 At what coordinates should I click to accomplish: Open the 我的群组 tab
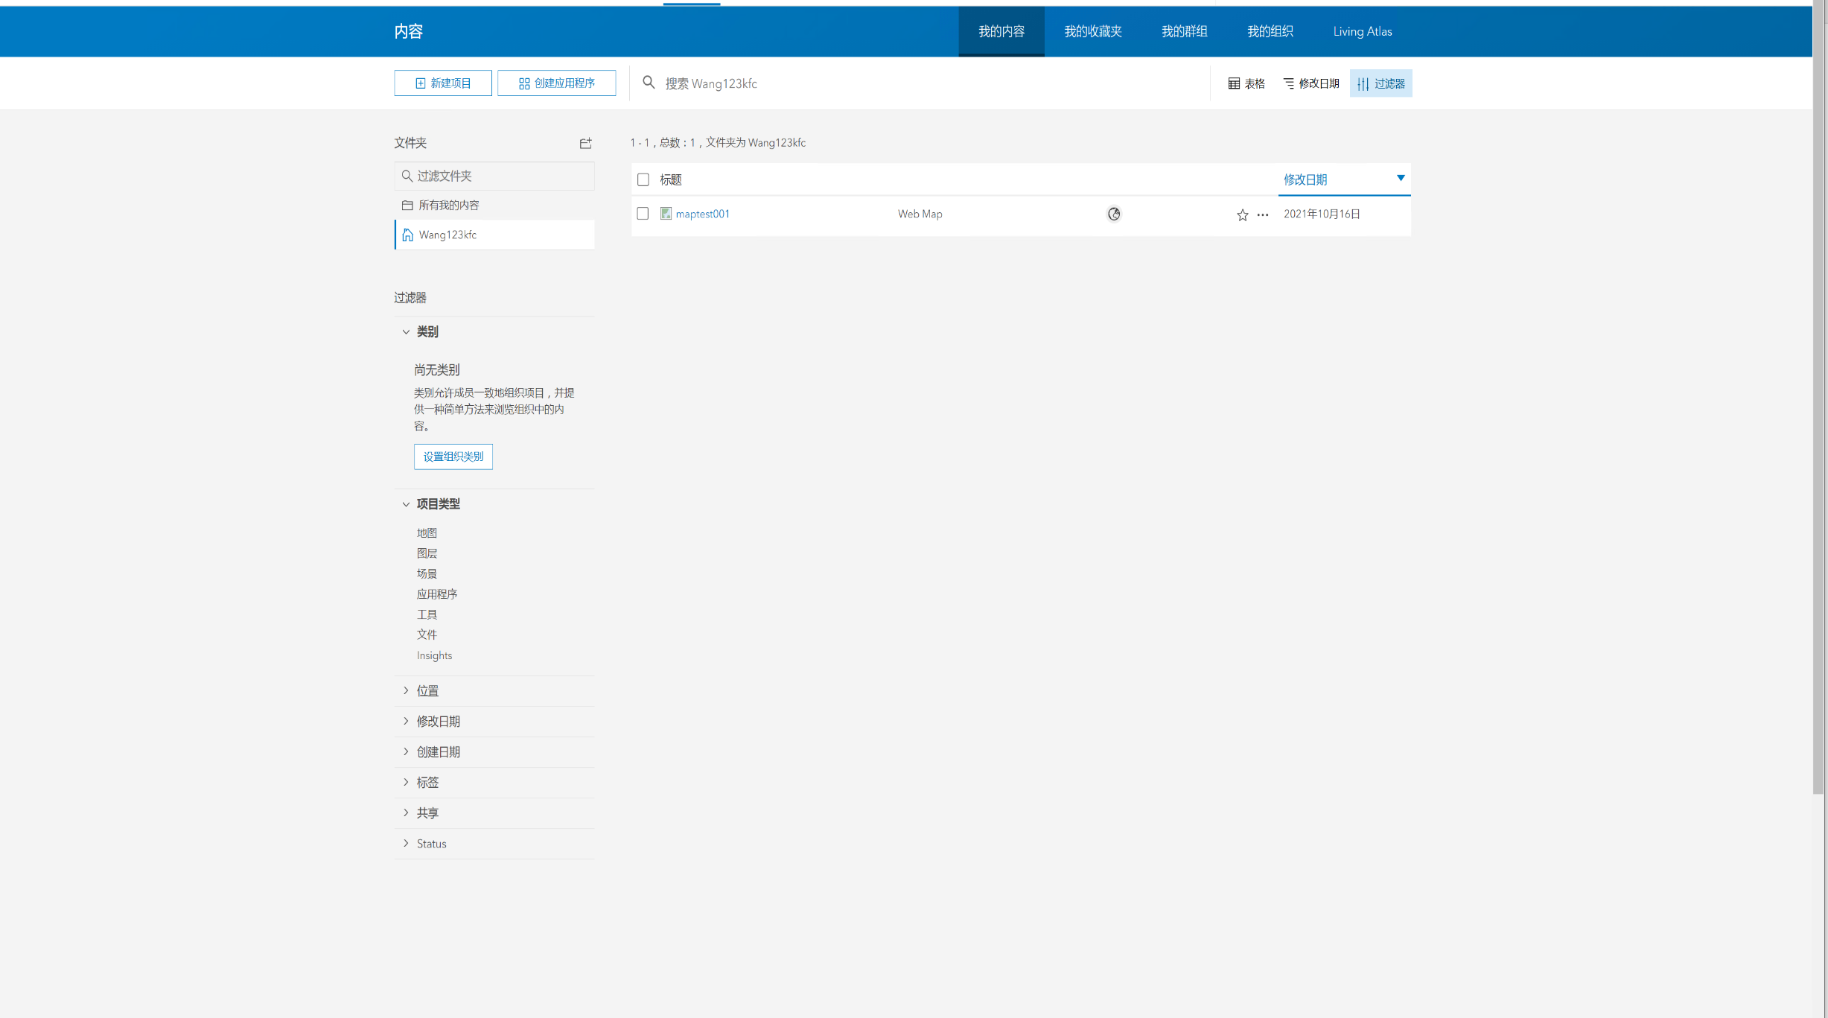pyautogui.click(x=1184, y=31)
